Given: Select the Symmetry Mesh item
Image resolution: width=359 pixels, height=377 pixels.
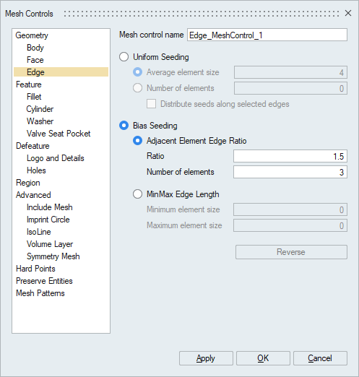Looking at the screenshot, I should [53, 256].
